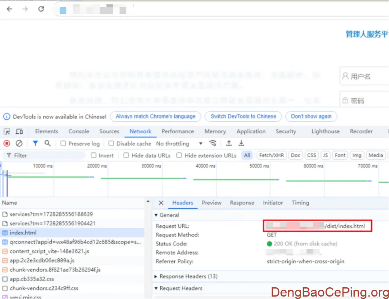The height and width of the screenshot is (299, 389).
Task: Click Switch DevTools to Chinese button
Action: pyautogui.click(x=243, y=116)
